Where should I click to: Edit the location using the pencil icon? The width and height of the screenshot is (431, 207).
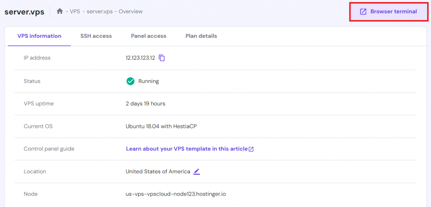(x=197, y=172)
